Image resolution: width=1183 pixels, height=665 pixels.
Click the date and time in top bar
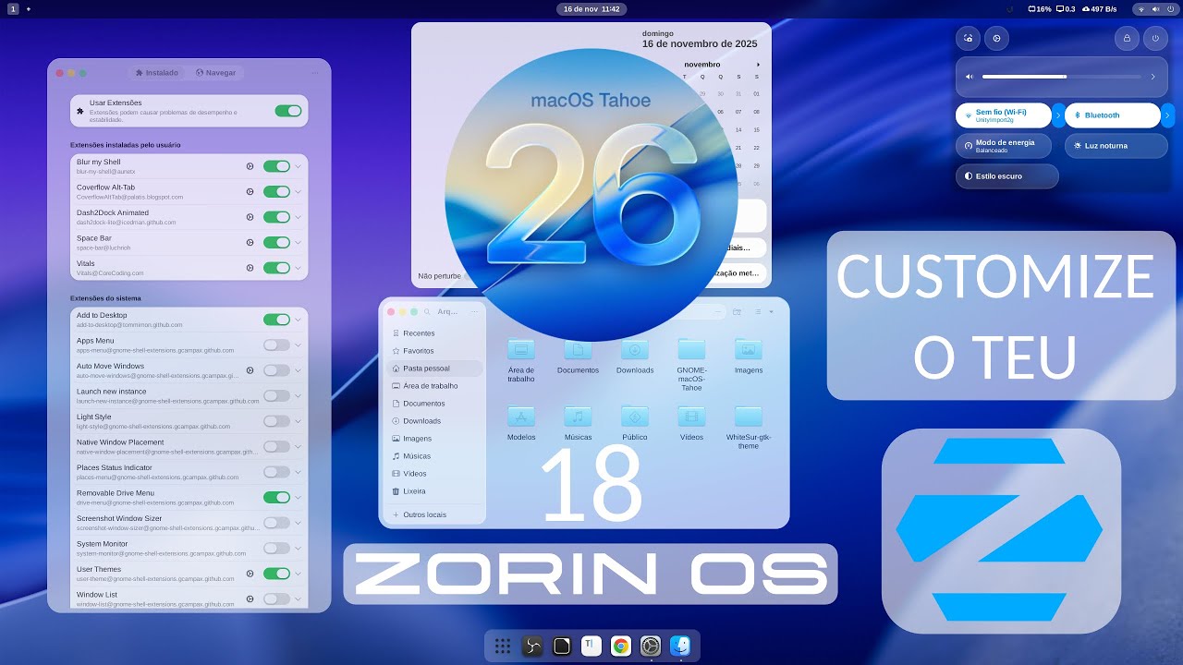coord(591,8)
